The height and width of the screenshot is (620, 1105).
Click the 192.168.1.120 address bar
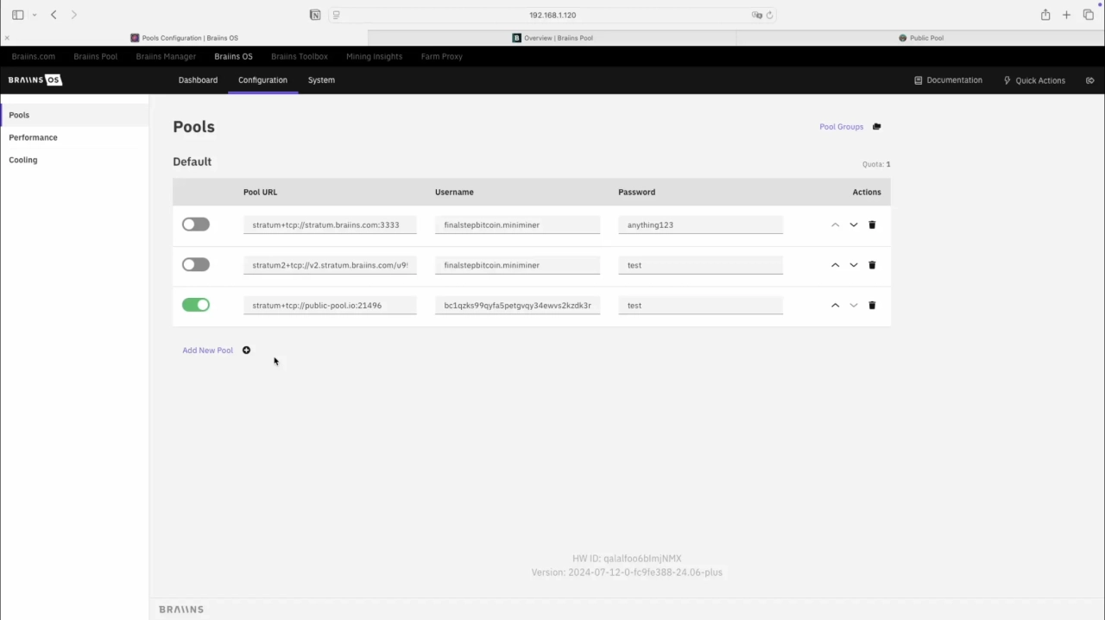pos(552,15)
